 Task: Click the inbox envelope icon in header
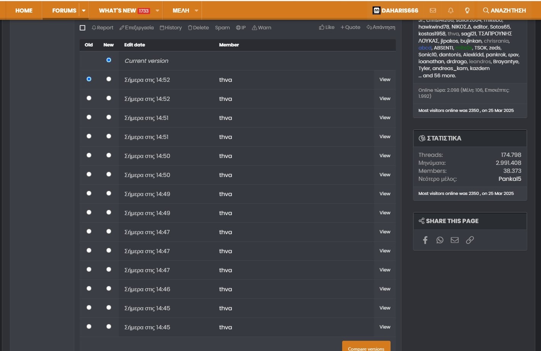click(x=433, y=11)
